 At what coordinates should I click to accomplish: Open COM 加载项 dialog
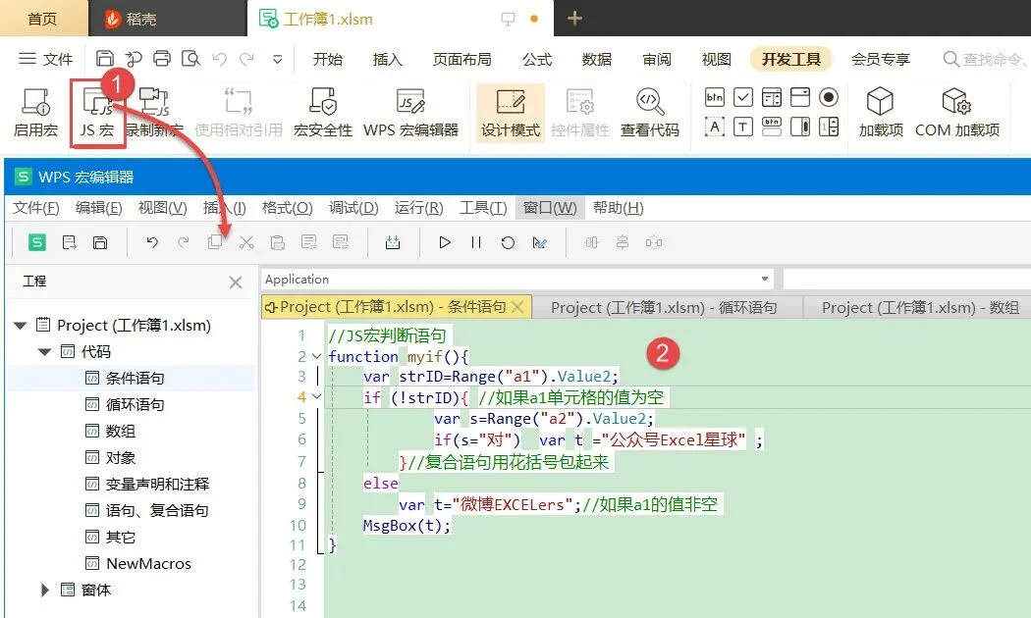[957, 112]
